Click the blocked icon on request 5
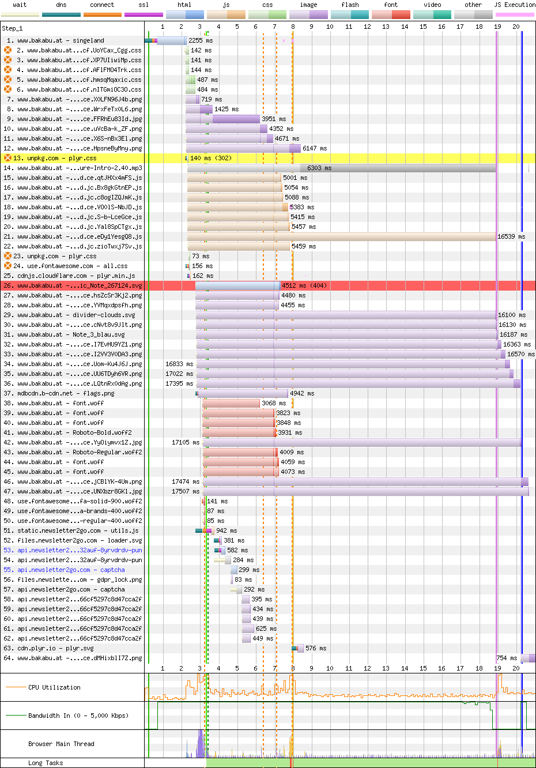The height and width of the screenshot is (768, 536). coord(7,80)
